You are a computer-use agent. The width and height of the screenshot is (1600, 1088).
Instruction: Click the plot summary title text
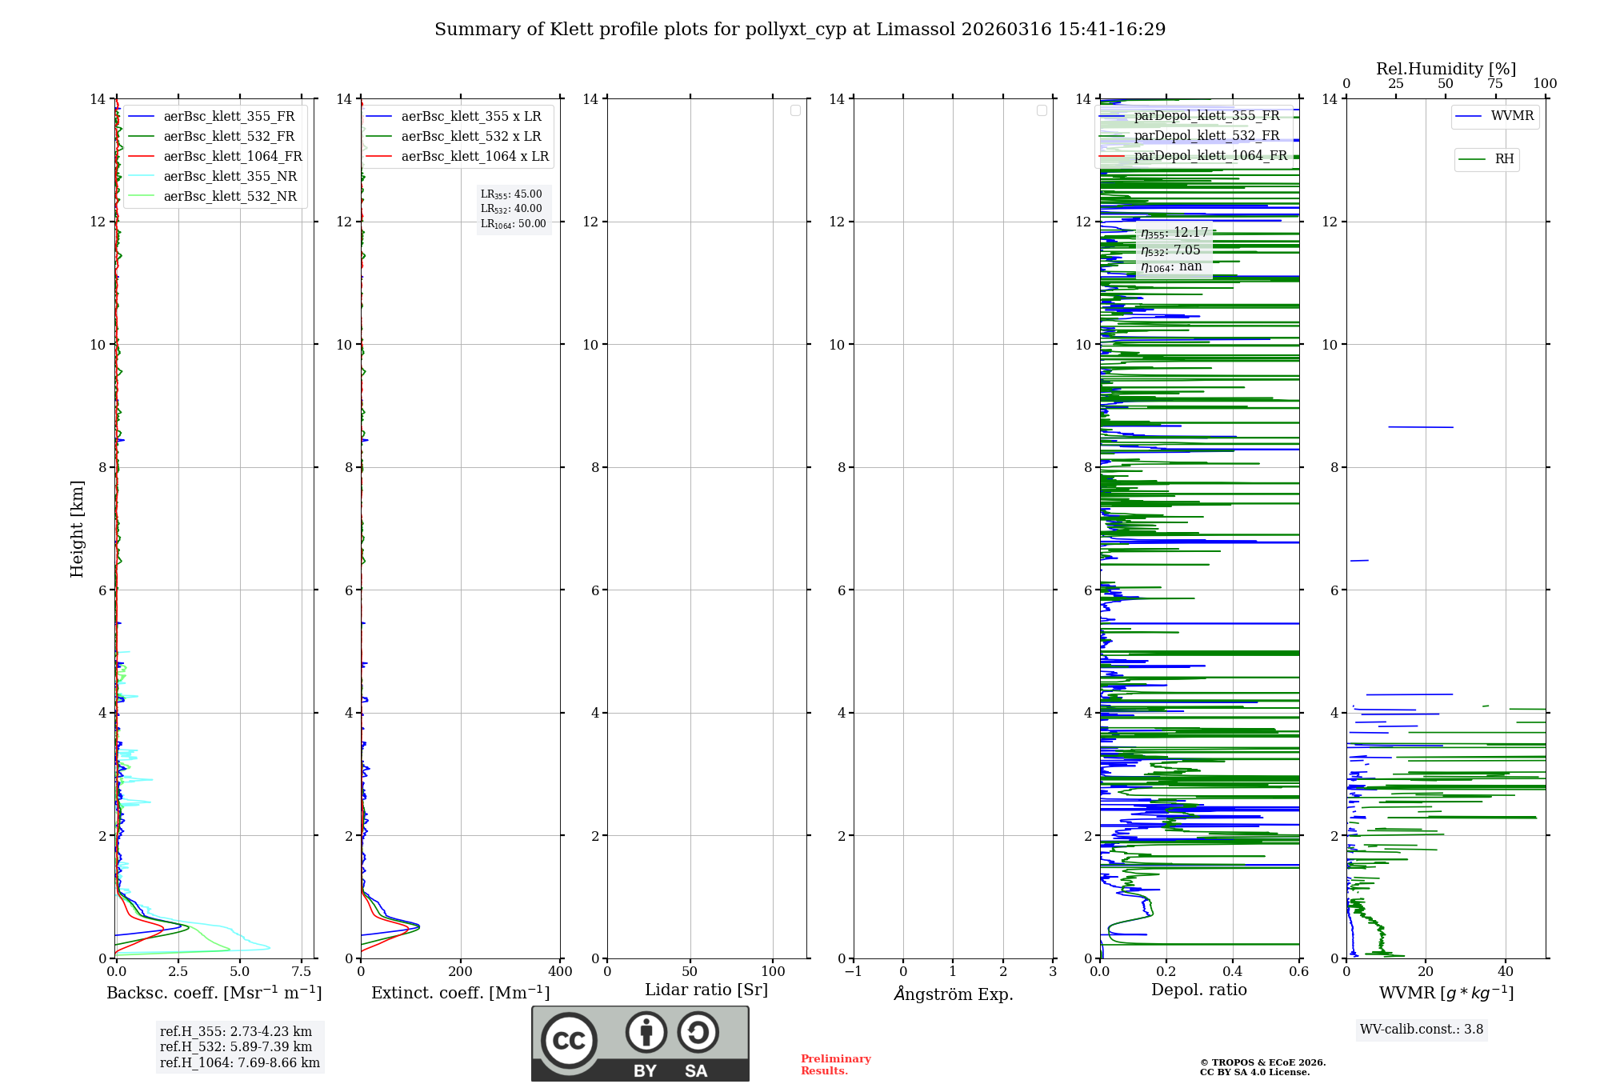(799, 30)
